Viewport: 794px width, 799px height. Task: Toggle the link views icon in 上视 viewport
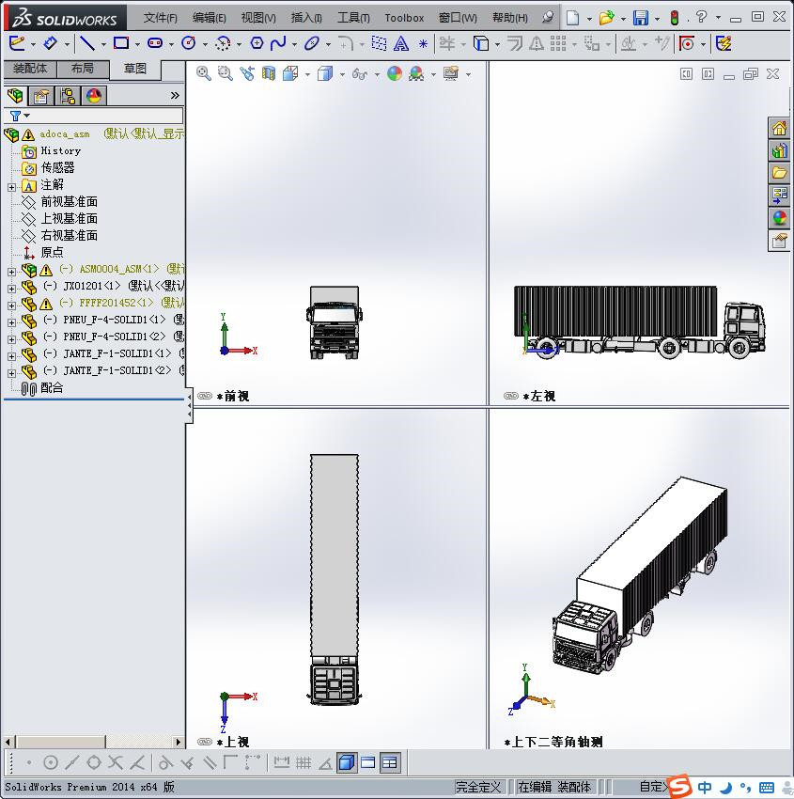pyautogui.click(x=205, y=742)
